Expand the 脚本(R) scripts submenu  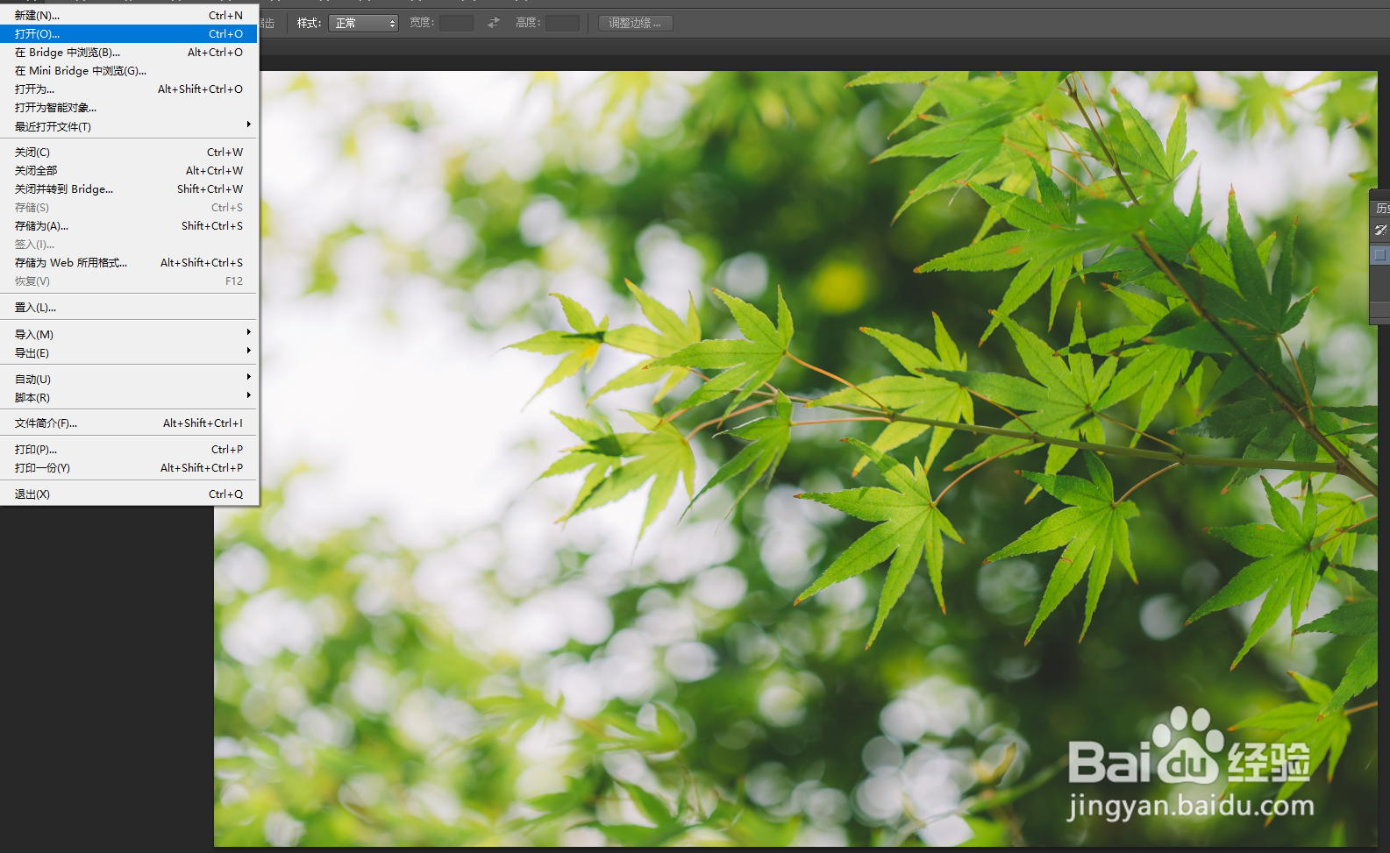tap(129, 397)
